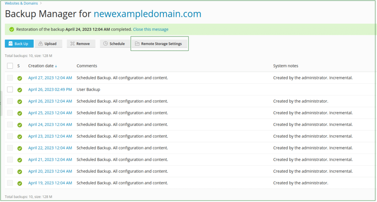This screenshot has width=377, height=202.
Task: Open Remote Storage Settings
Action: [159, 44]
